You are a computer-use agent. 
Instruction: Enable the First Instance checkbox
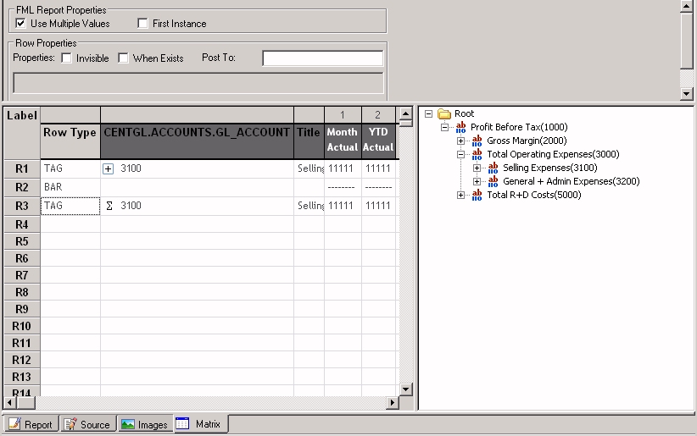tap(142, 23)
